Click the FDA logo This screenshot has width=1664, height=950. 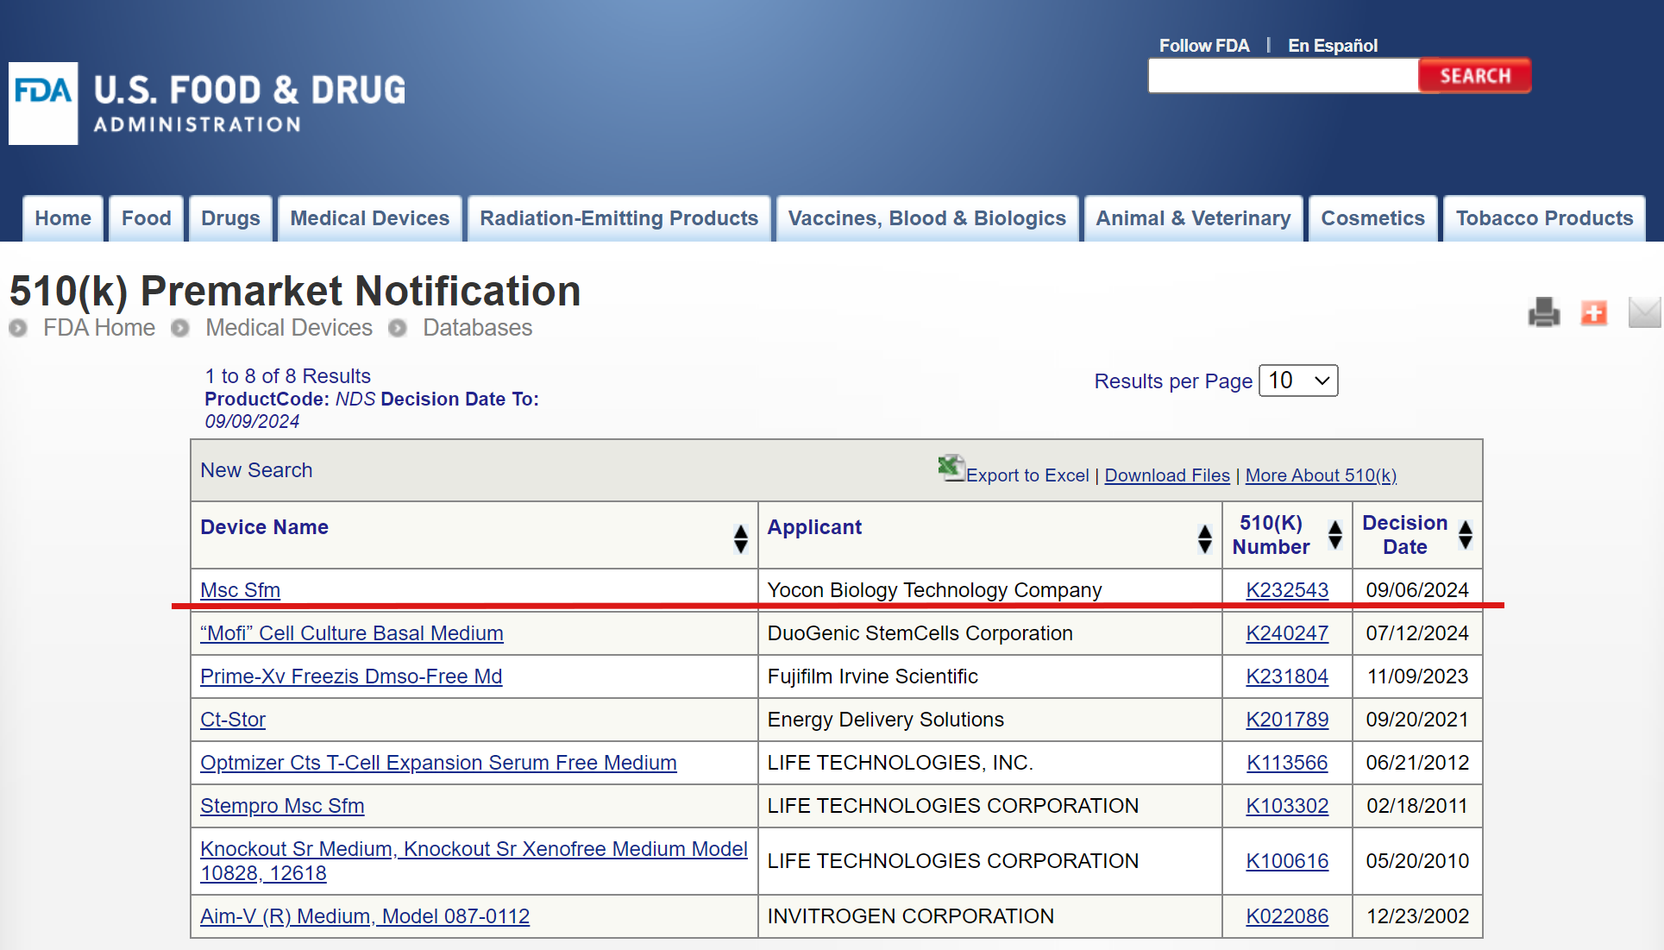[43, 103]
